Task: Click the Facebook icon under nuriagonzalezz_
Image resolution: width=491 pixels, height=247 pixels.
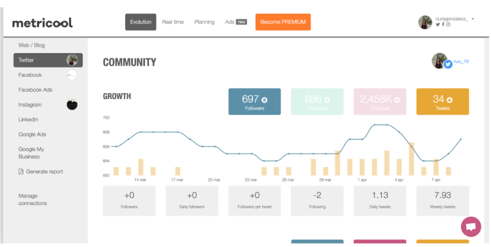Action: tap(443, 25)
